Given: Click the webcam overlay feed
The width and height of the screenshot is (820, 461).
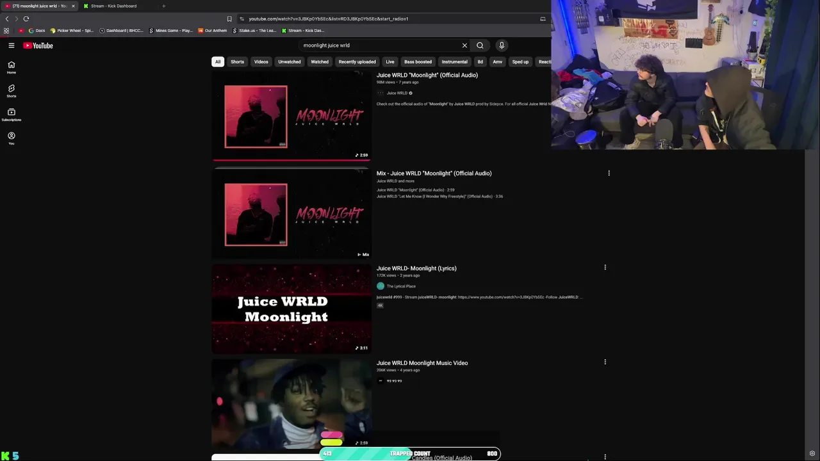Looking at the screenshot, I should (685, 74).
